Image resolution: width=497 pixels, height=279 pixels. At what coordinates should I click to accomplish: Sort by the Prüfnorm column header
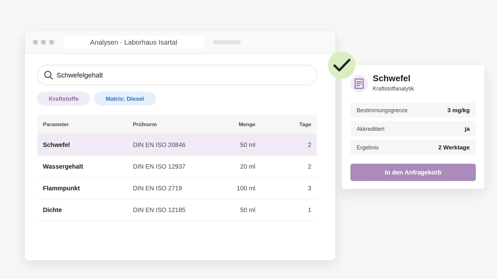[x=145, y=124]
